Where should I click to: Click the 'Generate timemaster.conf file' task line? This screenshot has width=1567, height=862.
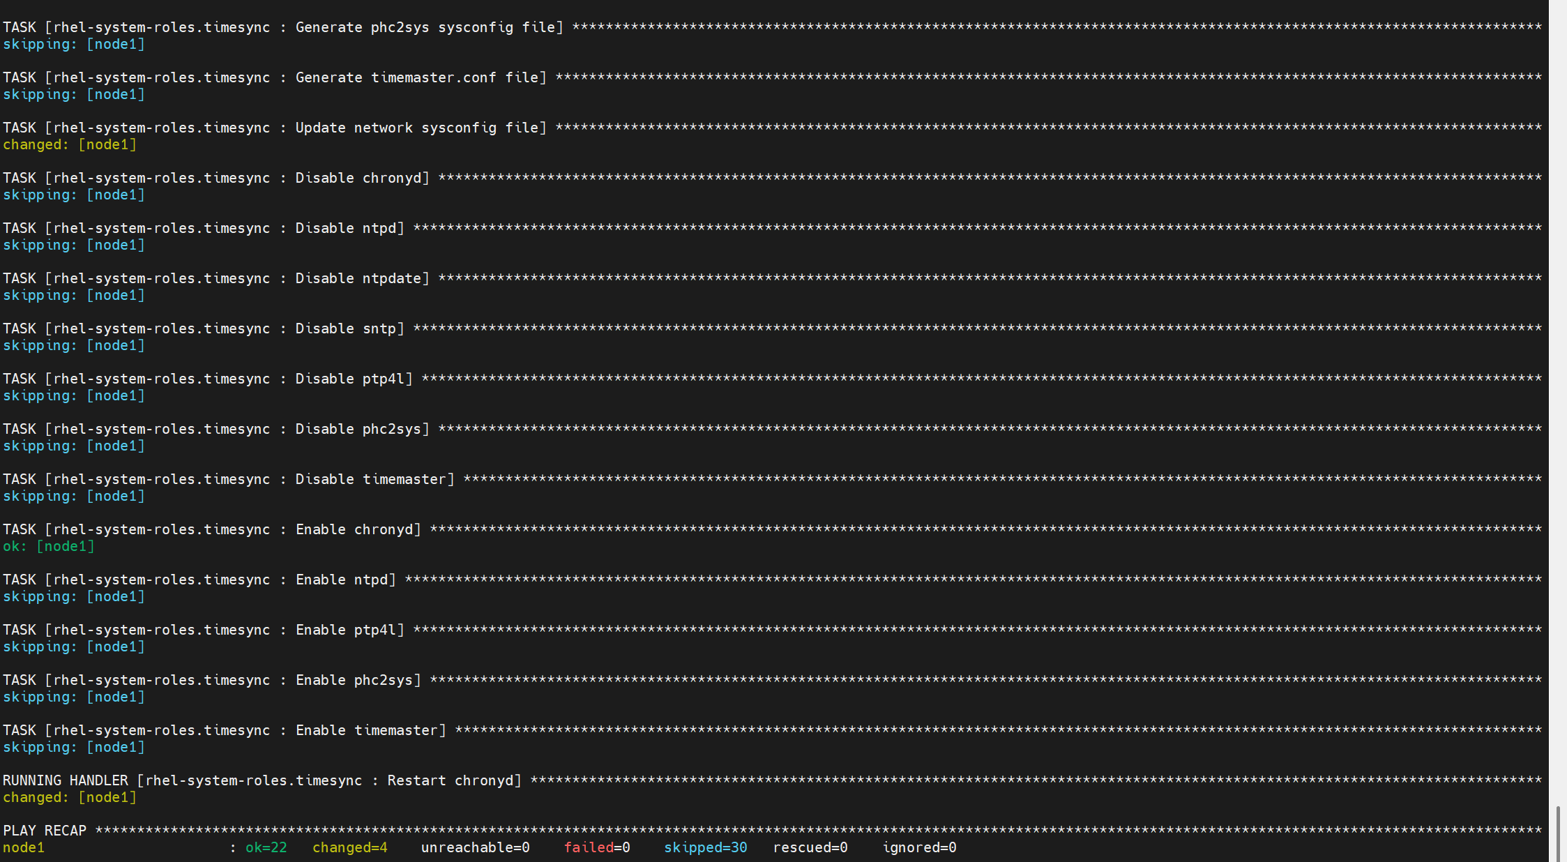pyautogui.click(x=773, y=77)
